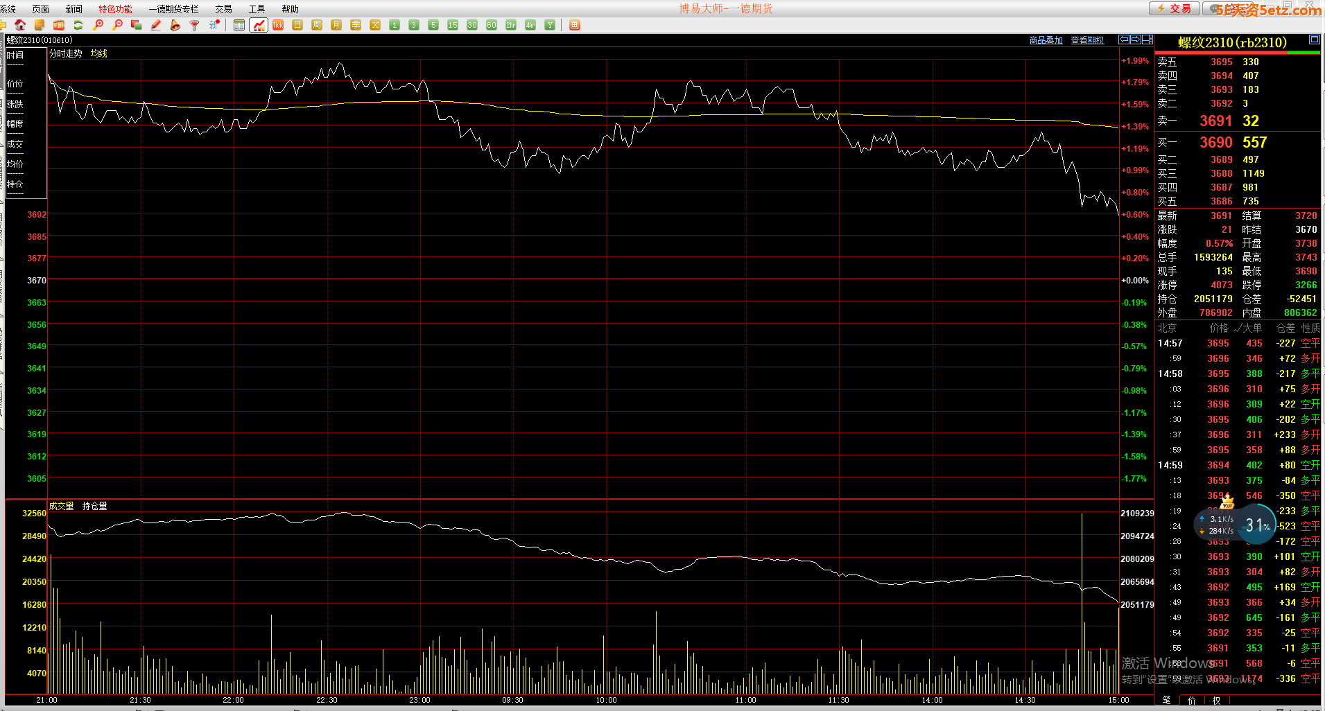Go to previous contract with left arrow

pyautogui.click(x=1125, y=39)
